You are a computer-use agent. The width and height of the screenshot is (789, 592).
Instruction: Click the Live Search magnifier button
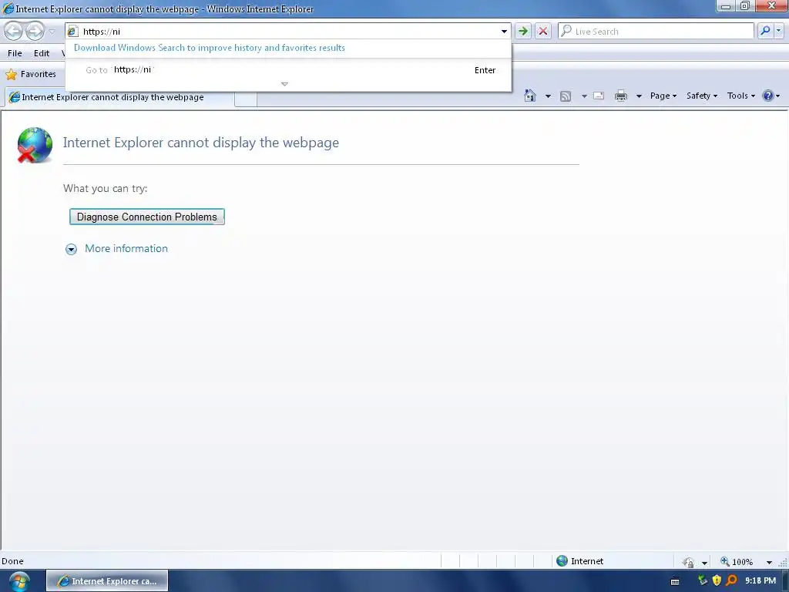765,31
